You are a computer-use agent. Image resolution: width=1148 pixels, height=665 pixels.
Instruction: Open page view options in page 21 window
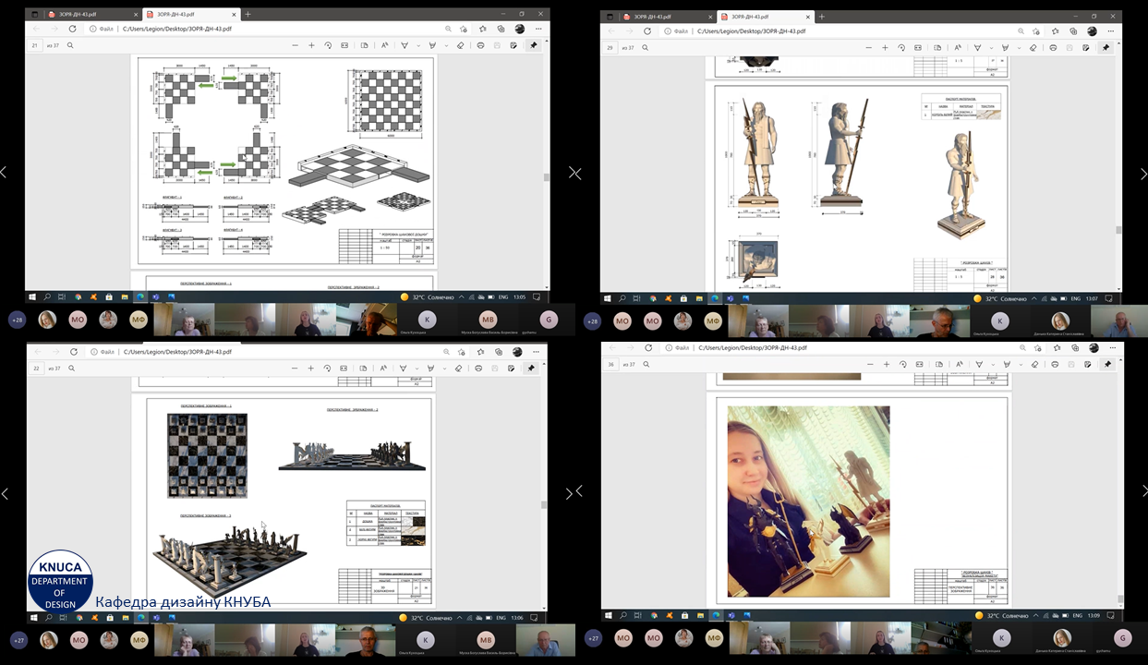pos(365,45)
